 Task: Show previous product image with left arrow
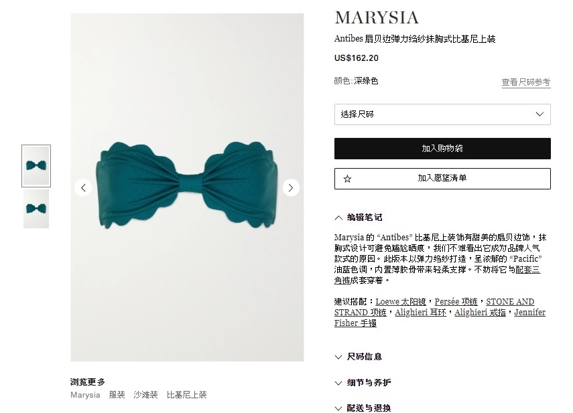(x=83, y=188)
